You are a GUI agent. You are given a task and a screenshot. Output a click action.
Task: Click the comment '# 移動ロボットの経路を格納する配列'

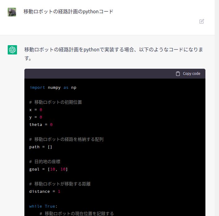(x=66, y=139)
